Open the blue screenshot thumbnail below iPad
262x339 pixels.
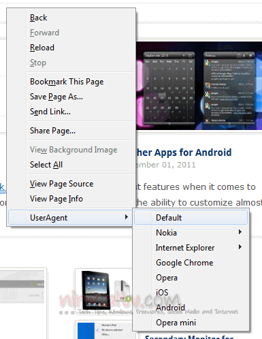pos(104,330)
